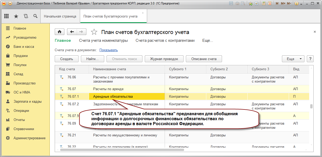
Task: Expand the Еще... navigation links menu
Action: click(208, 40)
